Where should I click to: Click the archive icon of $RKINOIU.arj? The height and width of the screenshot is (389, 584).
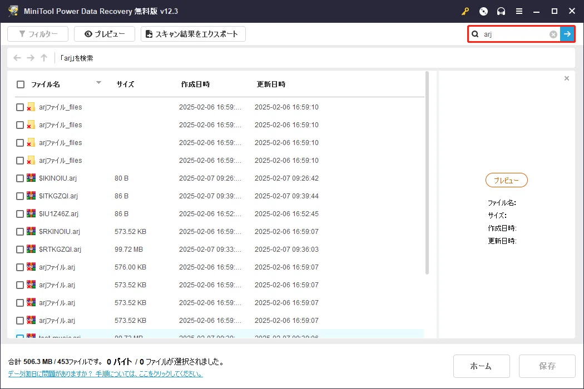tap(31, 232)
